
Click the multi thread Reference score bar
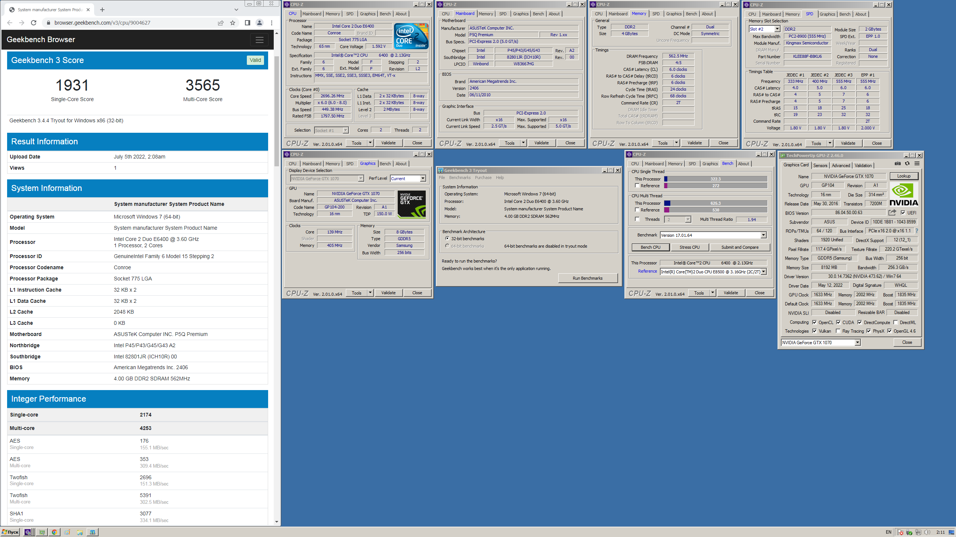tap(716, 210)
